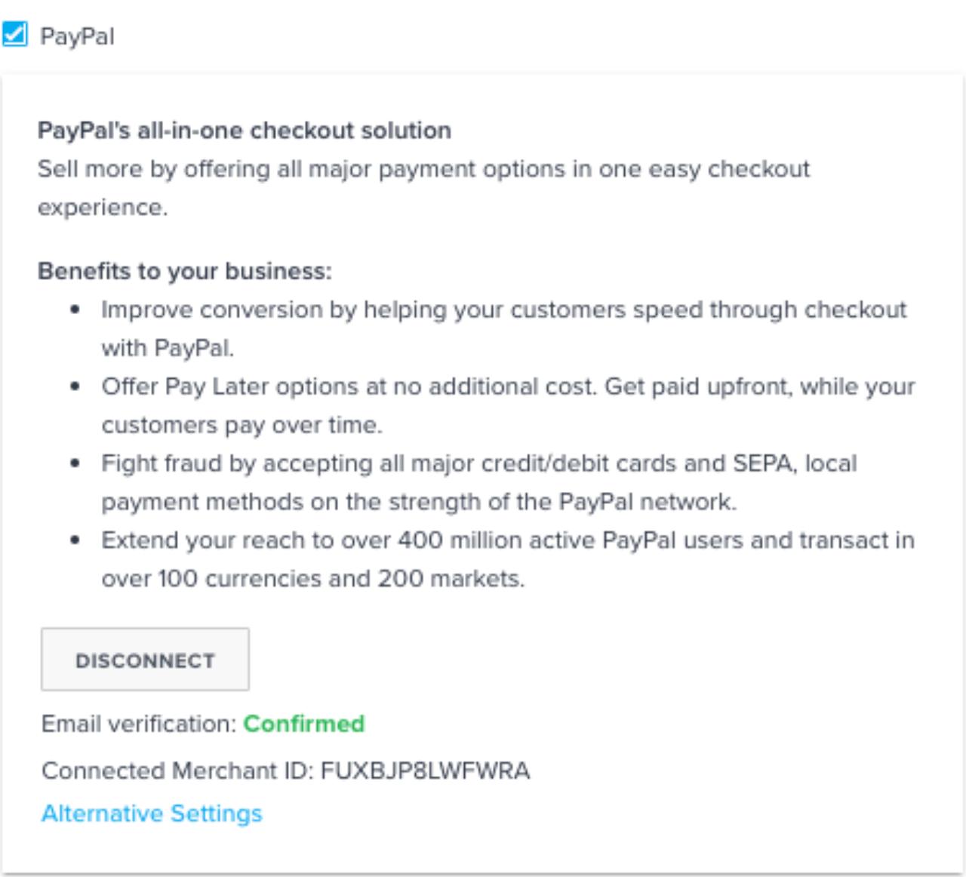Viewport: 966px width, 877px height.
Task: Uncheck the PayPal checkbox
Action: (15, 35)
